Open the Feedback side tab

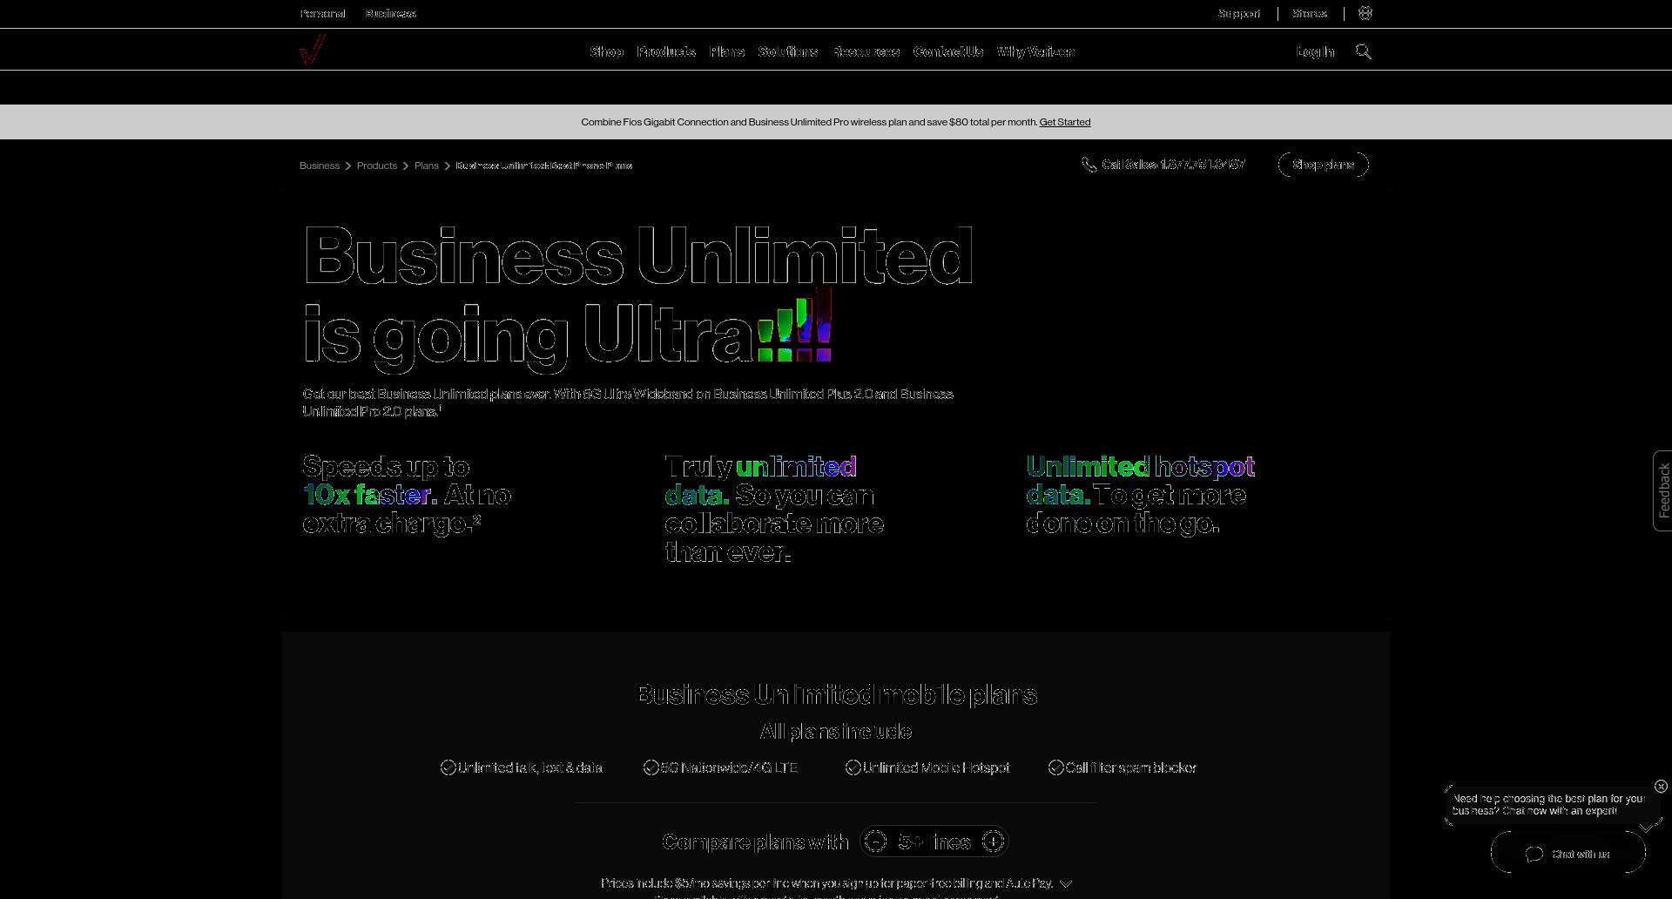coord(1662,490)
